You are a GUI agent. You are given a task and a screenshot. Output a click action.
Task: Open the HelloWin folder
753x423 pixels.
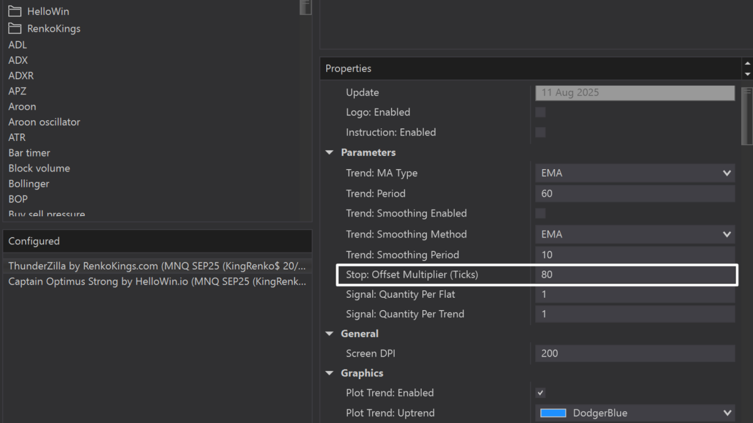click(x=48, y=11)
